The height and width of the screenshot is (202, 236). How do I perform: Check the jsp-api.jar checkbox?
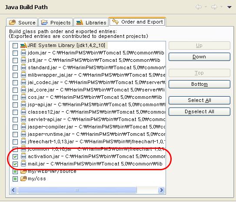point(15,104)
